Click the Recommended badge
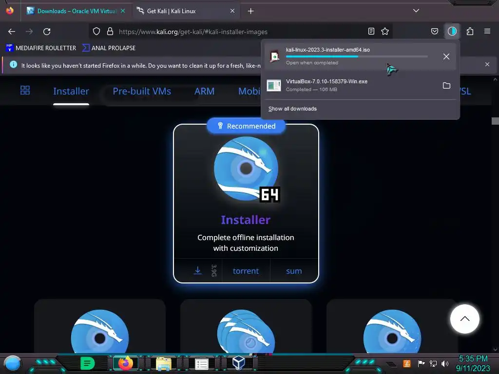 [x=246, y=126]
